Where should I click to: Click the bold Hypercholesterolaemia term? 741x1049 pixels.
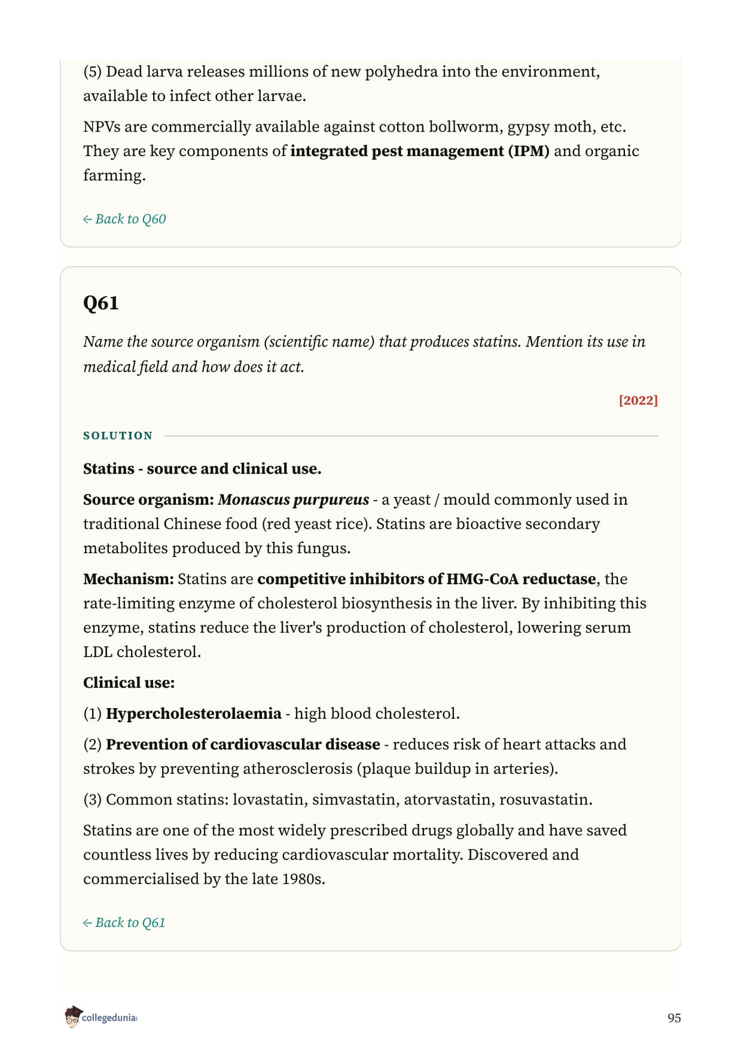(194, 713)
